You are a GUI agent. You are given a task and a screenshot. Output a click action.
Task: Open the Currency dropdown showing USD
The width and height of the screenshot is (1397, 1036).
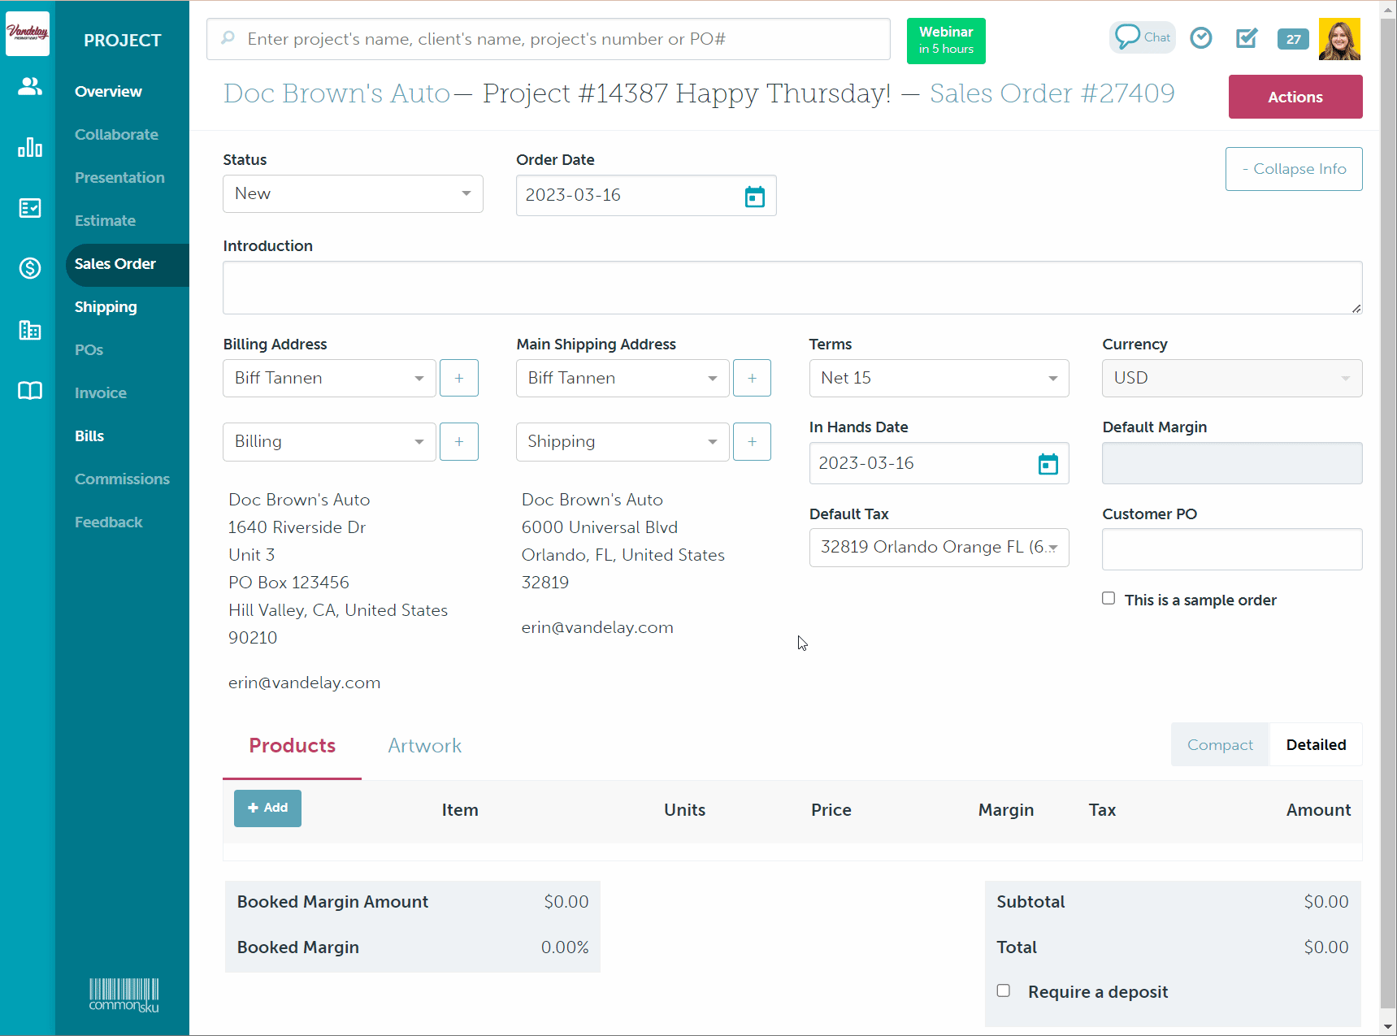pyautogui.click(x=1230, y=378)
